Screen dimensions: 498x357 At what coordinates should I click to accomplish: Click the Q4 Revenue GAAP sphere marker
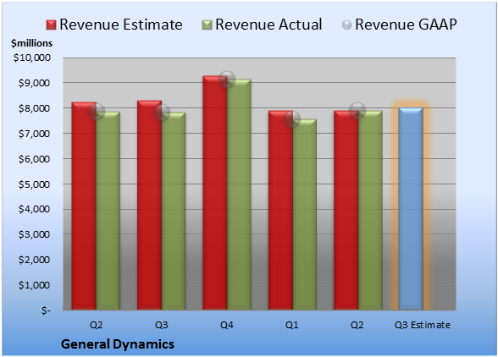227,80
